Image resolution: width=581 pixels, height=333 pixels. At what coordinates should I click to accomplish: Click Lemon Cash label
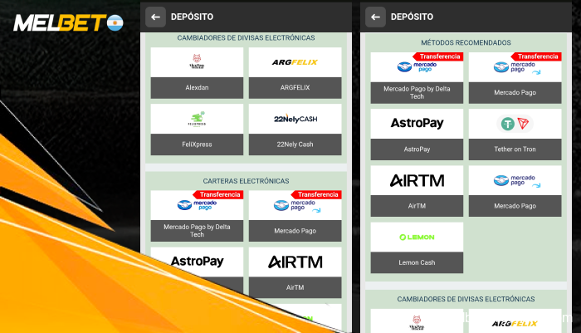pyautogui.click(x=417, y=262)
